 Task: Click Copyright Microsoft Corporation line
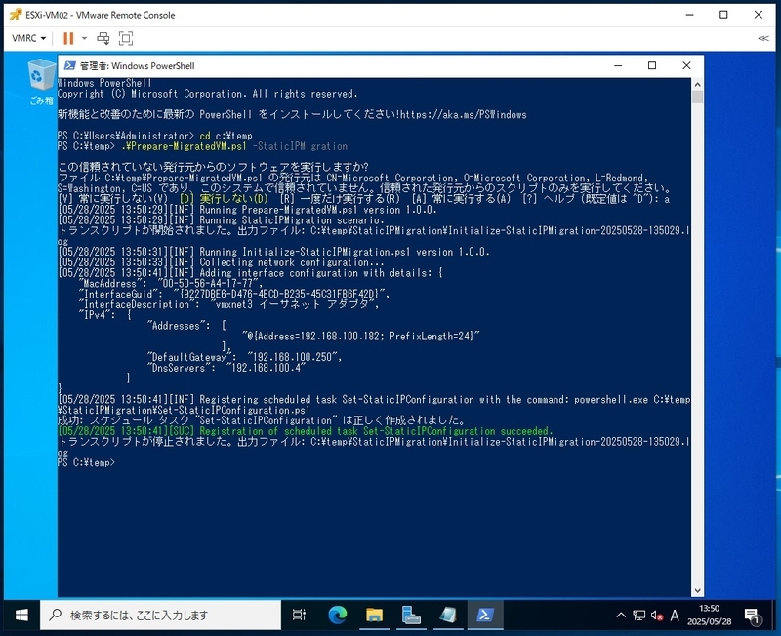coord(207,94)
